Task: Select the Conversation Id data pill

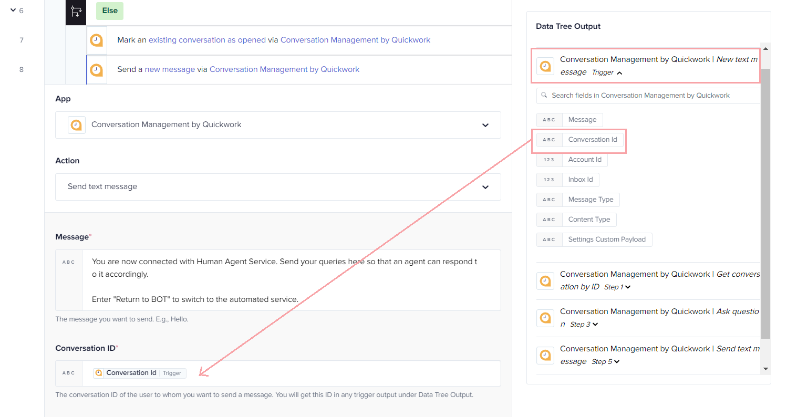Action: pos(580,140)
